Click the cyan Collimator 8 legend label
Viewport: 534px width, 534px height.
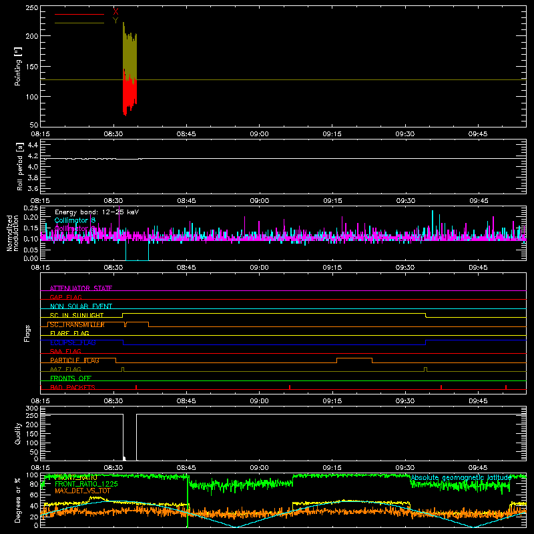(x=75, y=220)
